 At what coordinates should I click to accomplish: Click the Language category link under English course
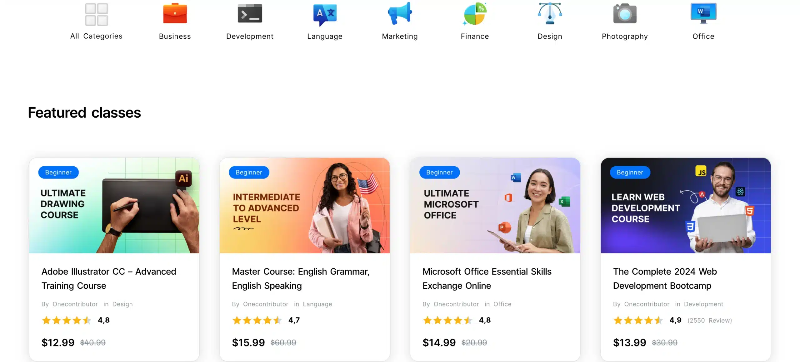[x=317, y=304]
